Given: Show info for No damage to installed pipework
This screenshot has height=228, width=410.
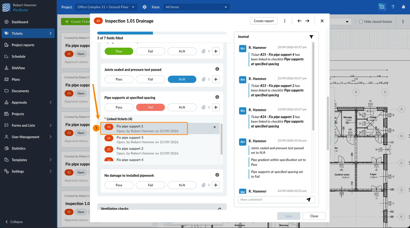Looking at the screenshot, I should pyautogui.click(x=217, y=175).
